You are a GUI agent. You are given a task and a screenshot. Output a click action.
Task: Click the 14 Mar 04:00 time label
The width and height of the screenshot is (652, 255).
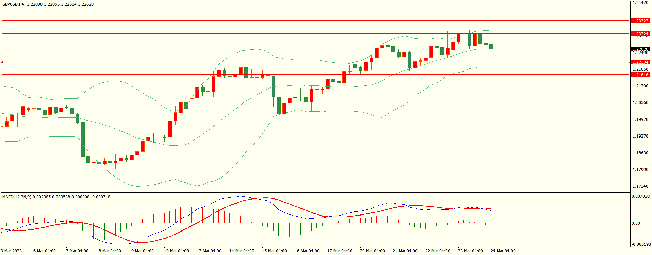pyautogui.click(x=242, y=251)
